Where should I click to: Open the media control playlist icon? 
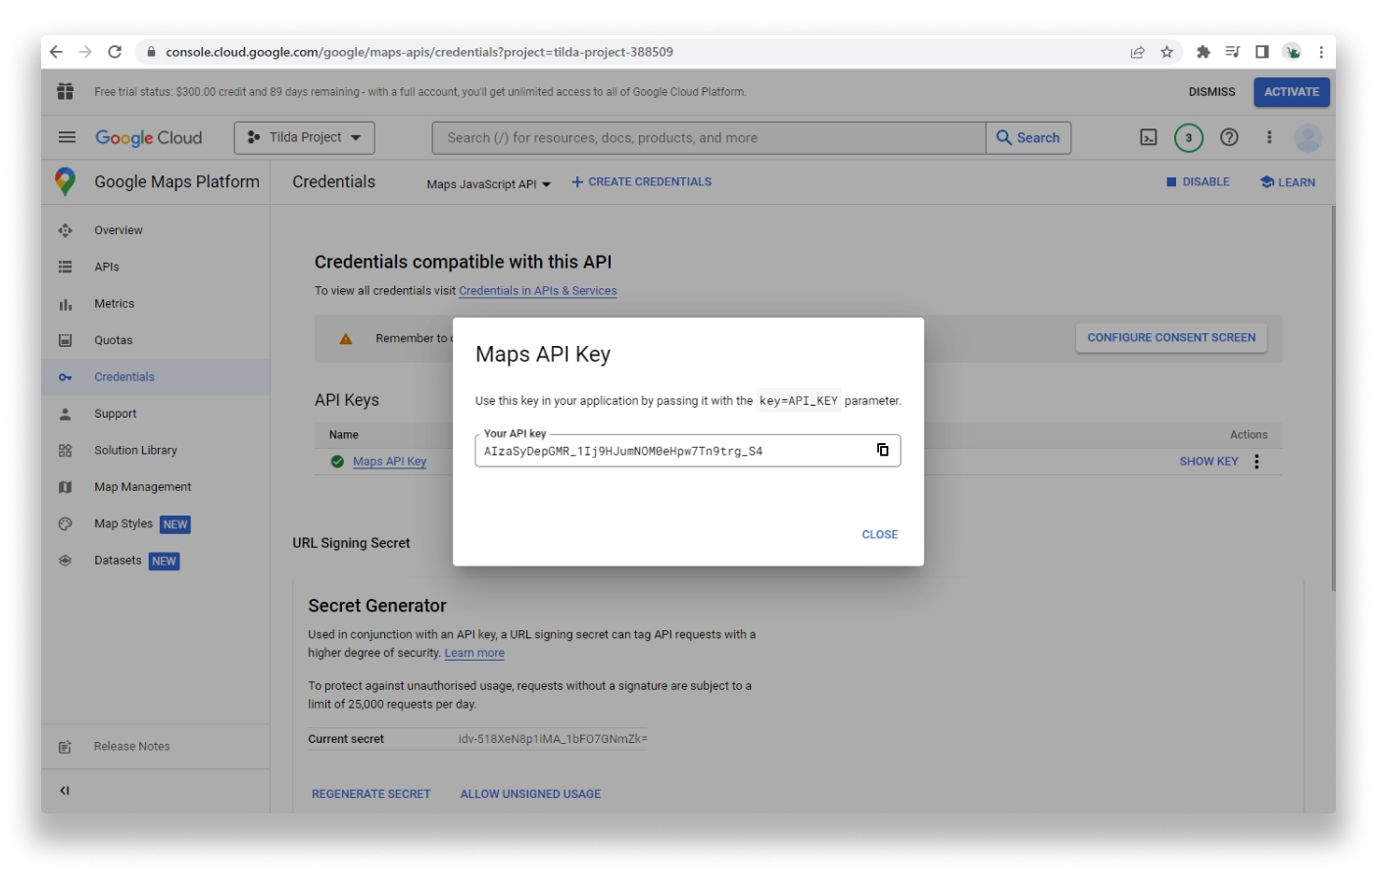click(1232, 52)
